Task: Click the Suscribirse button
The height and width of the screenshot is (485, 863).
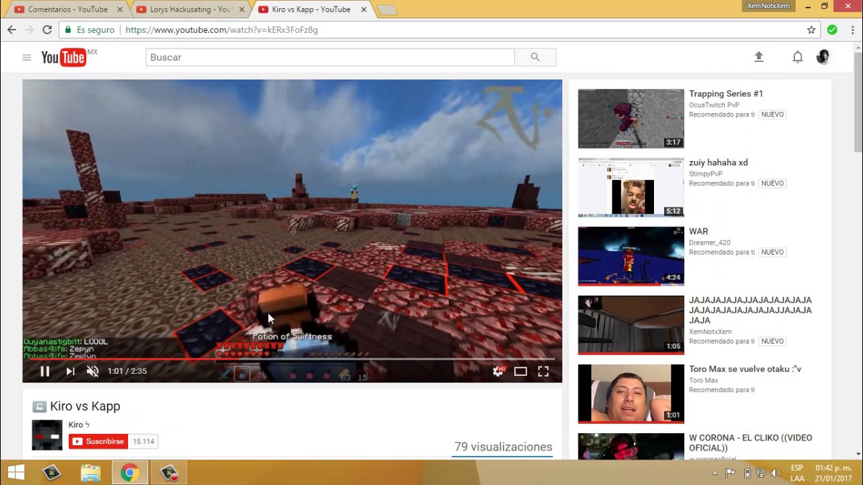Action: tap(98, 441)
